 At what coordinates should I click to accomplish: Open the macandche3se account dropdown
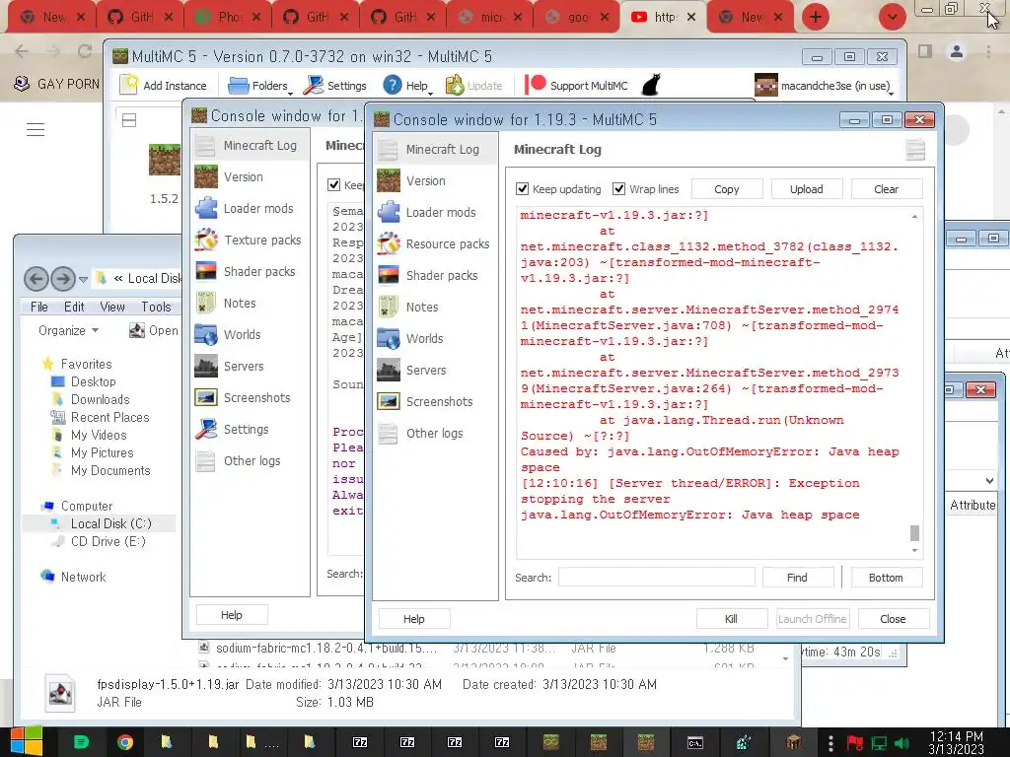825,85
